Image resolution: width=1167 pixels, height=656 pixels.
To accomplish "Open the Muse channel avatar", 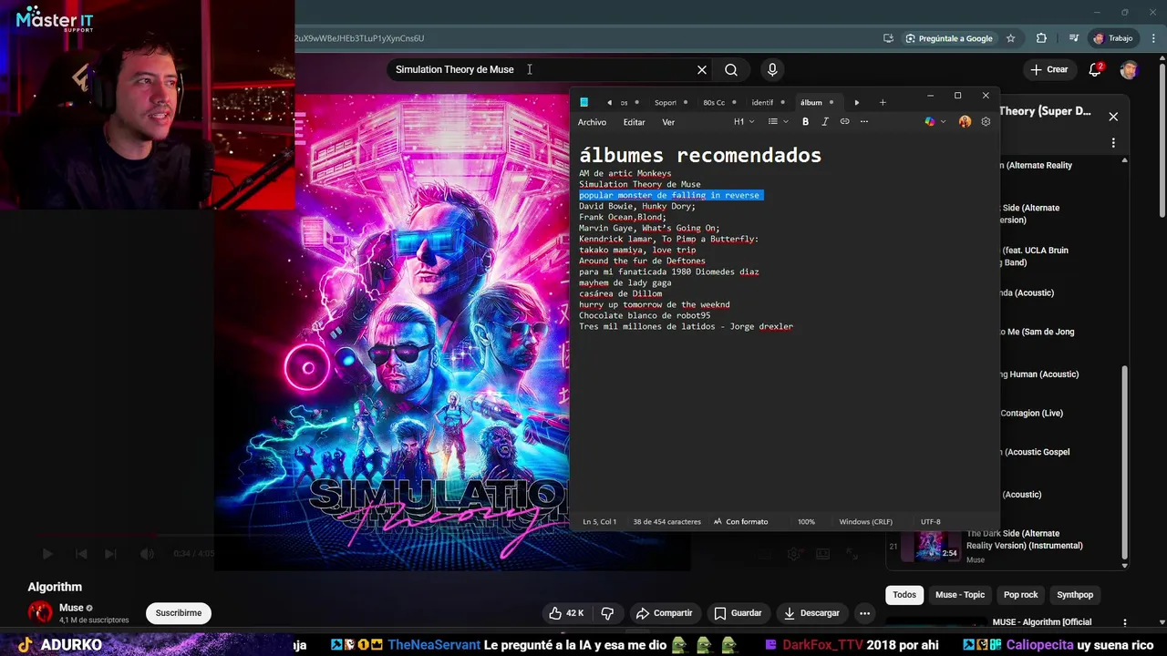I will click(x=40, y=612).
